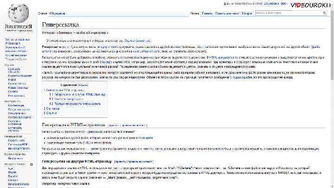334x188 pixels.
Task: Jump to contents item 1 Гиперссылки HTML-страницы
Action: (x=64, y=90)
